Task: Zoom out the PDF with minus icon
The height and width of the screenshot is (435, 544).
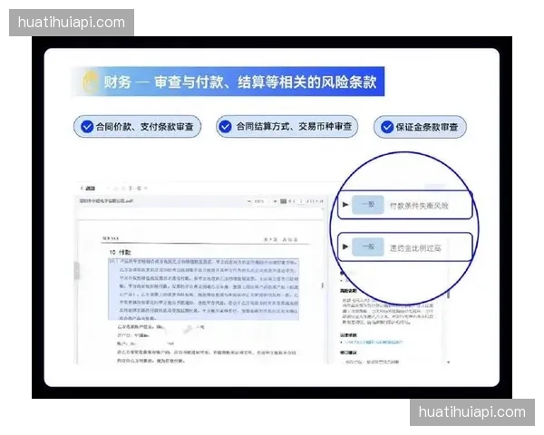Action: point(248,201)
